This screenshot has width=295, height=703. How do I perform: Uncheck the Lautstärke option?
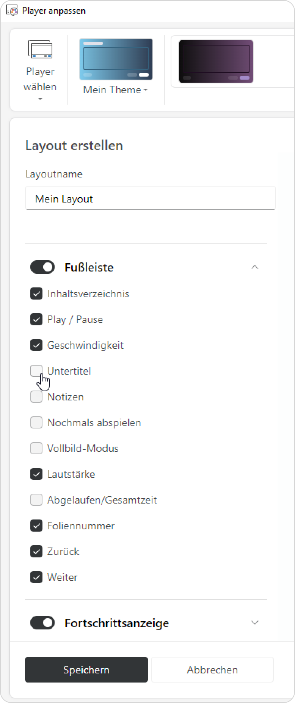[36, 474]
